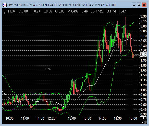This screenshot has height=126, width=149.
Task: Click the small cursor marker left of 11:34
Action: pyautogui.click(x=4, y=13)
